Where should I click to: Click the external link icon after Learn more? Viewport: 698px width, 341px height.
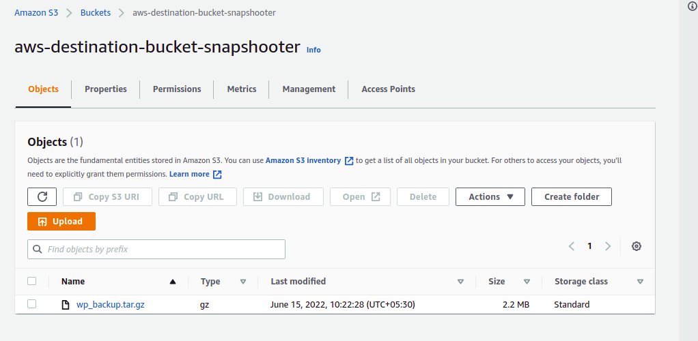click(217, 175)
